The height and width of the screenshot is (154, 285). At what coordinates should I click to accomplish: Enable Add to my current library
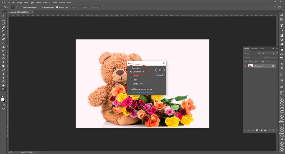click(130, 89)
